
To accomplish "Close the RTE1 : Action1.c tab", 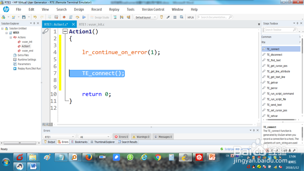I will (74, 24).
